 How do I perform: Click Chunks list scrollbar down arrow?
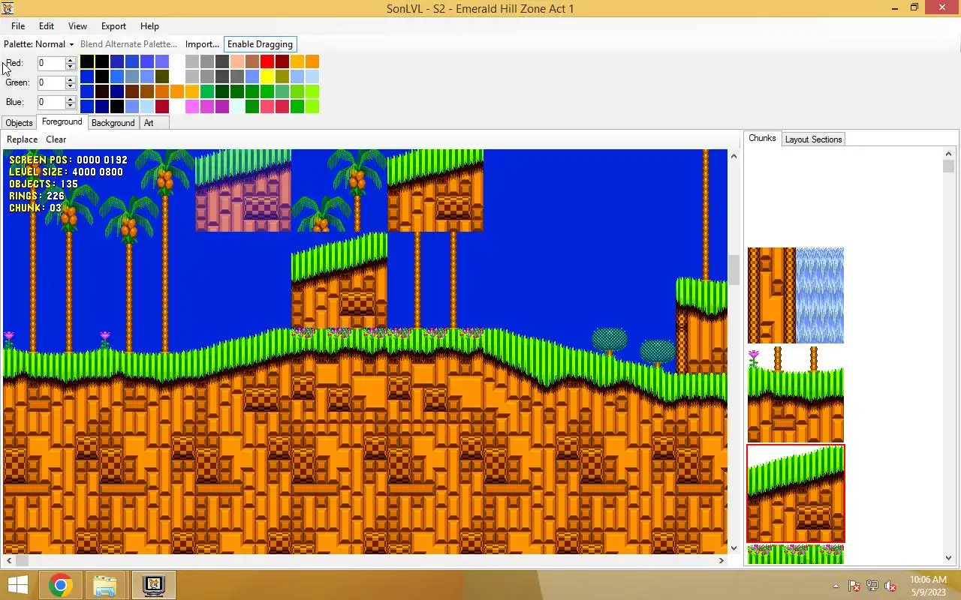pos(949,558)
